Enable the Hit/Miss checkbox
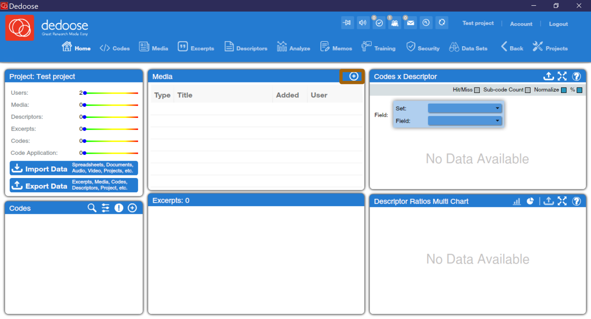The height and width of the screenshot is (319, 591). [x=477, y=89]
